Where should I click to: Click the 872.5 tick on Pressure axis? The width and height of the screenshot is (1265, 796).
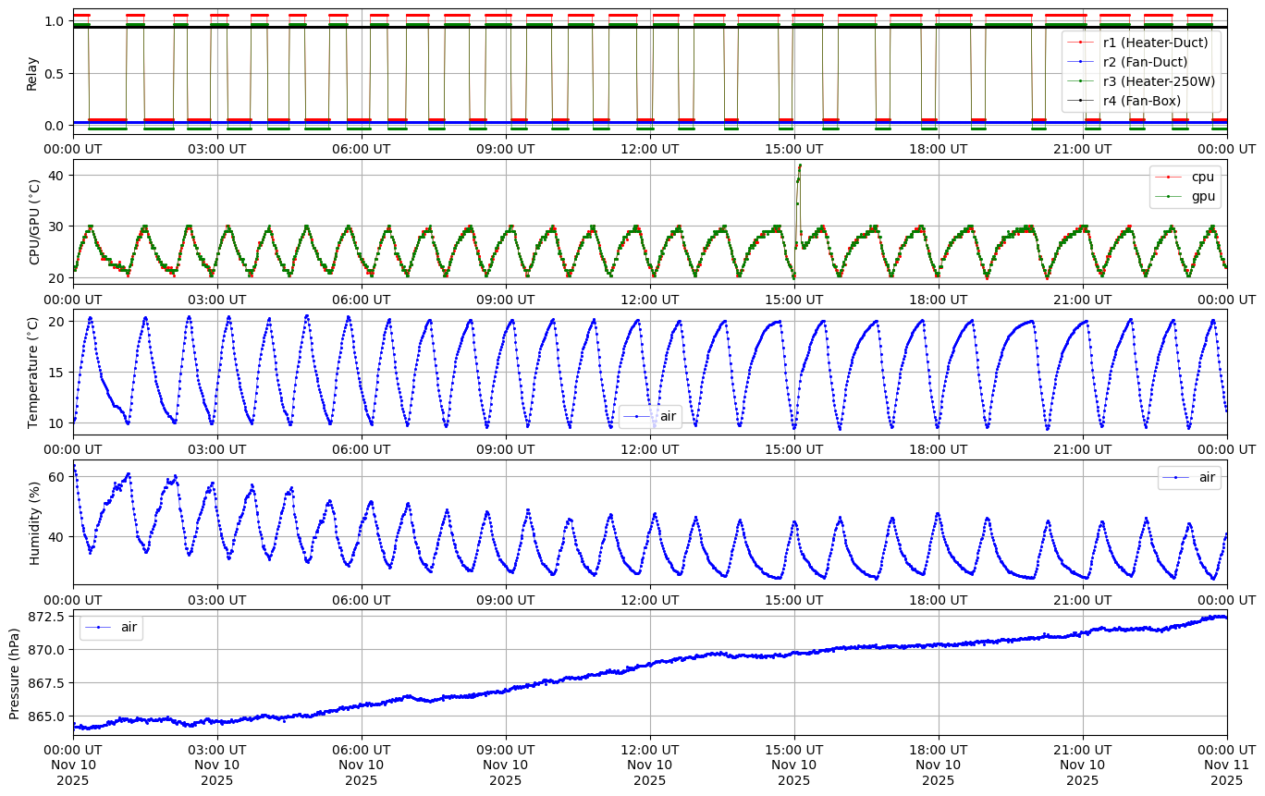46,617
